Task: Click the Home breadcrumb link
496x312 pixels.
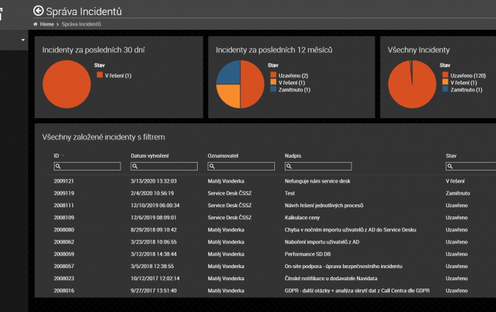Action: (x=47, y=24)
